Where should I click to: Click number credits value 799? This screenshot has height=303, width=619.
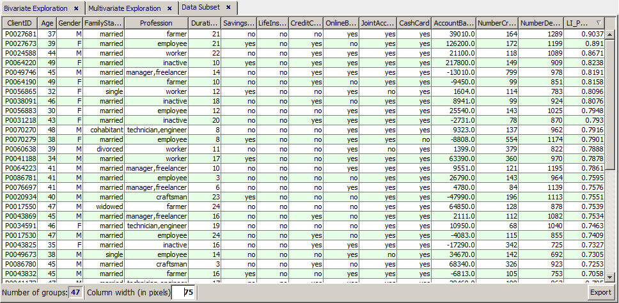point(498,72)
